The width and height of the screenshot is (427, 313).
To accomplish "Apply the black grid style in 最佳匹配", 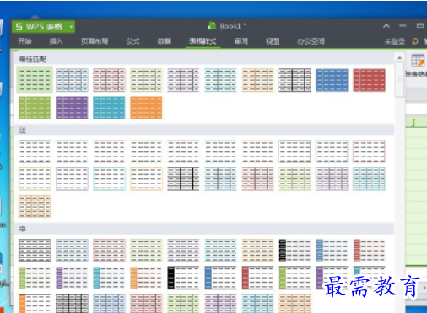I will [295, 80].
